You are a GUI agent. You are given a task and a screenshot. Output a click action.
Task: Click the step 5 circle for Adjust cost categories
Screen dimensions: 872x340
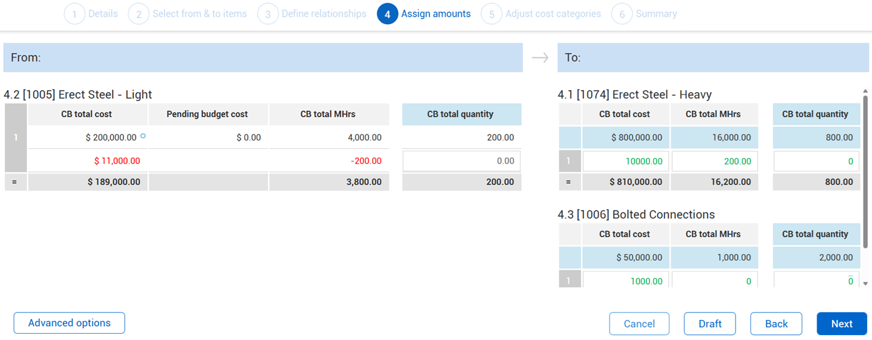click(491, 14)
